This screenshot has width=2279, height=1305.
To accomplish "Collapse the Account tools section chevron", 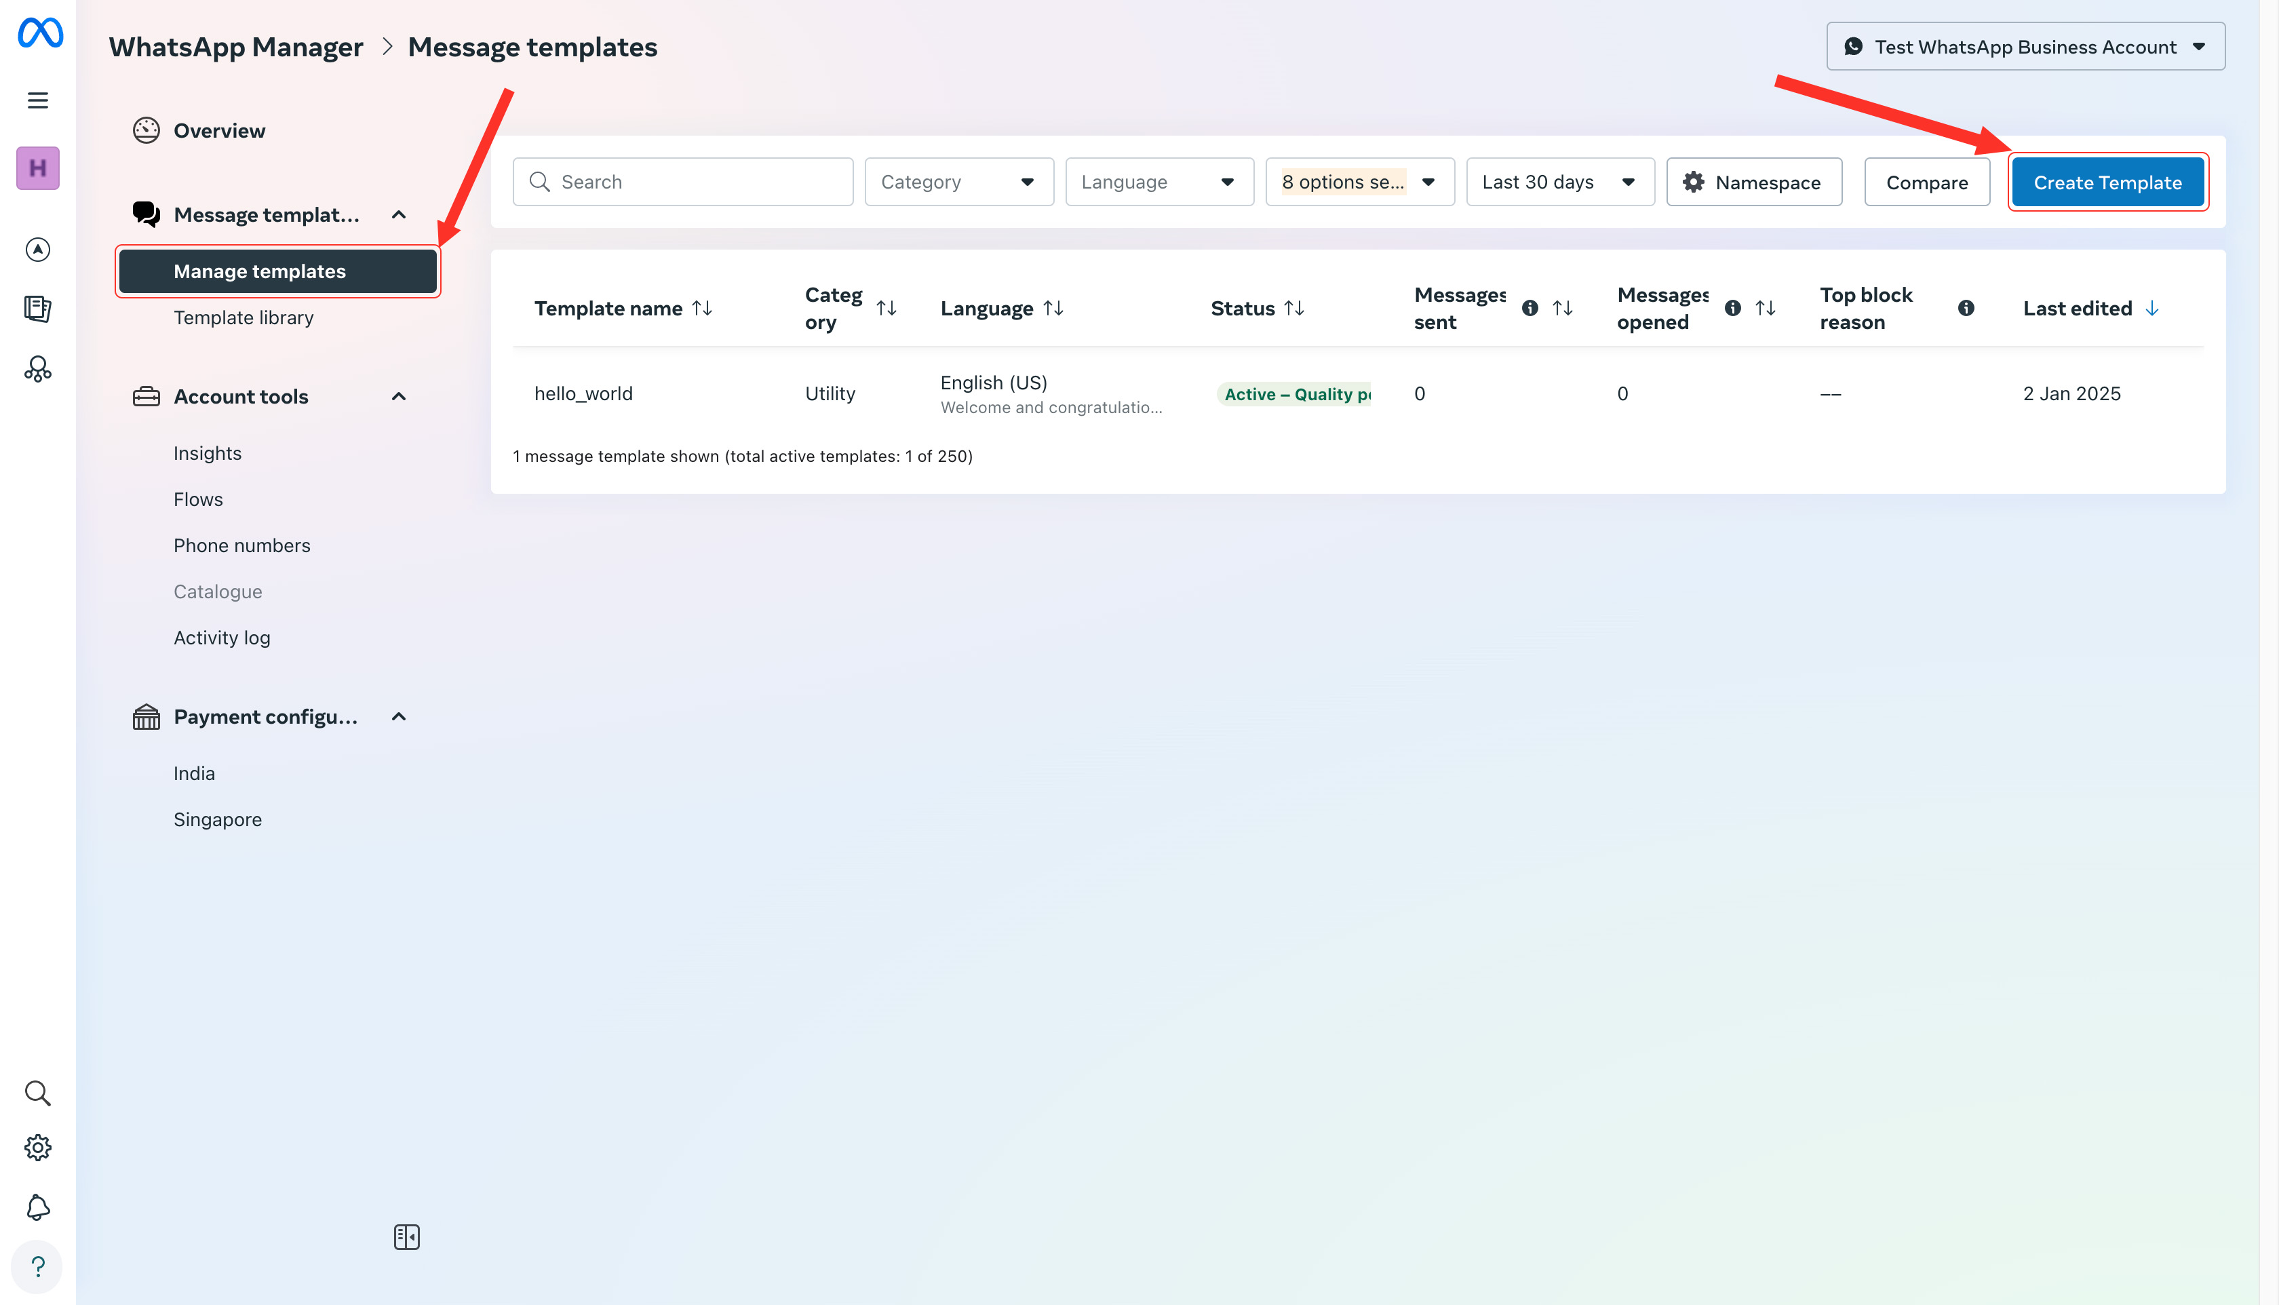I will pyautogui.click(x=399, y=396).
